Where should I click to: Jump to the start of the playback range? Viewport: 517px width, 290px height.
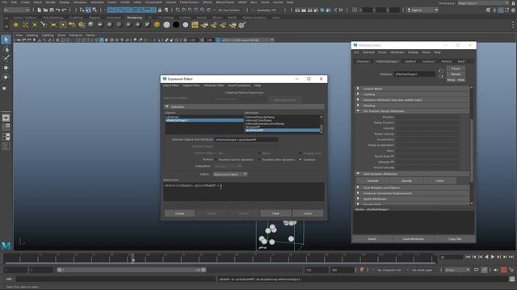(x=468, y=257)
